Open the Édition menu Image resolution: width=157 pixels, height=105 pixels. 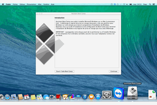pos(22,4)
